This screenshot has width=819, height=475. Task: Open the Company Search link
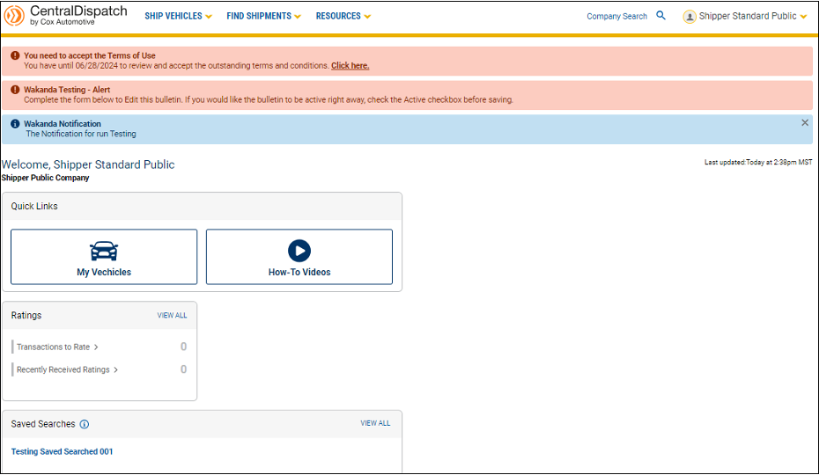coord(616,16)
